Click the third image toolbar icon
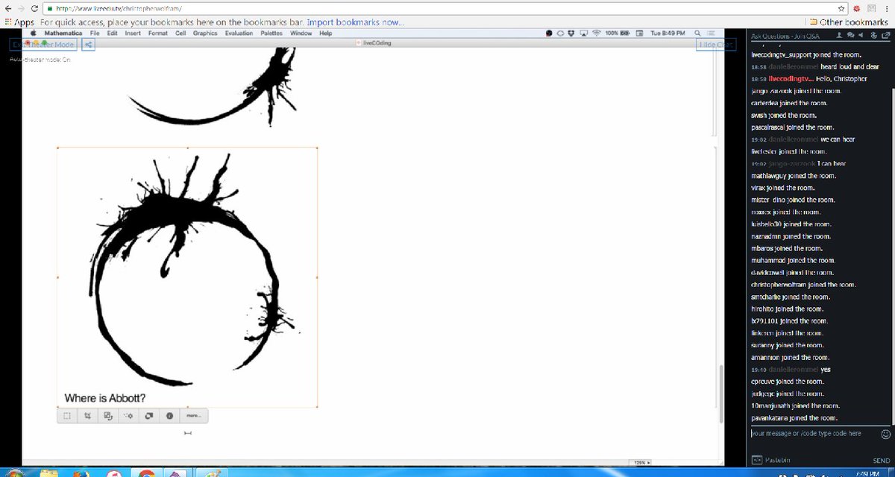 [x=108, y=416]
